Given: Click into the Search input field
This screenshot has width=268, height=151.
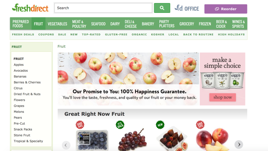Looking at the screenshot, I should 103,8.
